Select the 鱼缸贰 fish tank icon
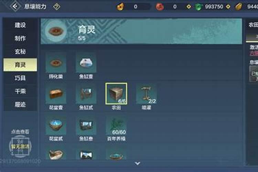This screenshot has width=258, height=172. (86, 94)
